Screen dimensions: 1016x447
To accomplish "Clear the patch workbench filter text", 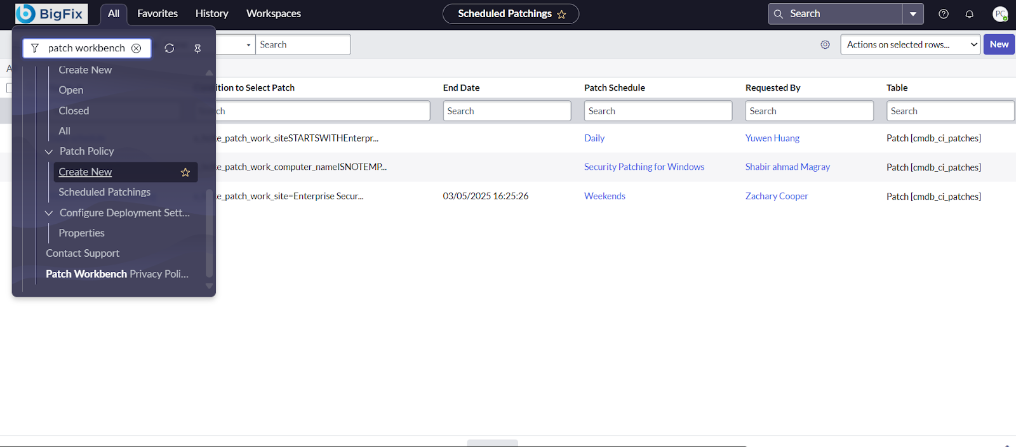I will click(136, 48).
